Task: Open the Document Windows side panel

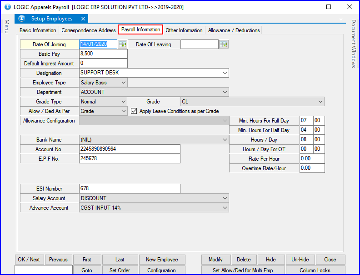Action: [x=353, y=44]
